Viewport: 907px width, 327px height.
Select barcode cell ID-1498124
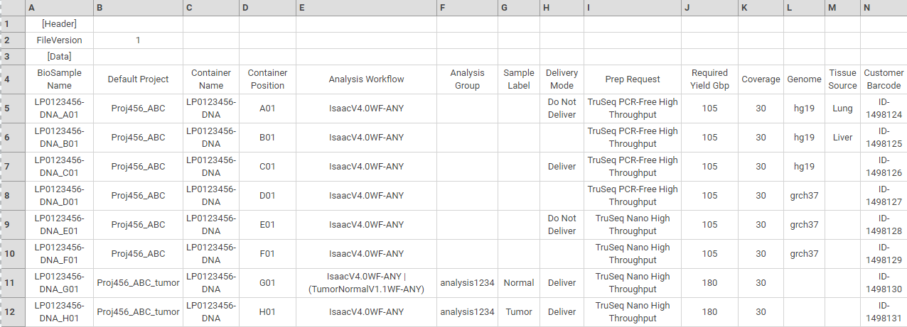[x=884, y=109]
